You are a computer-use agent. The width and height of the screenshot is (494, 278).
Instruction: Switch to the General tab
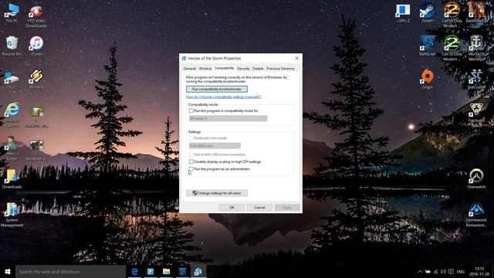[189, 69]
